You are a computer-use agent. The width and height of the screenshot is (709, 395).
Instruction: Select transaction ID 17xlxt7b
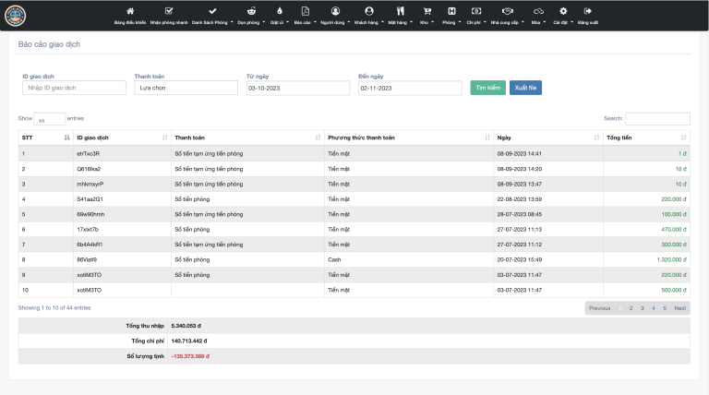click(88, 230)
